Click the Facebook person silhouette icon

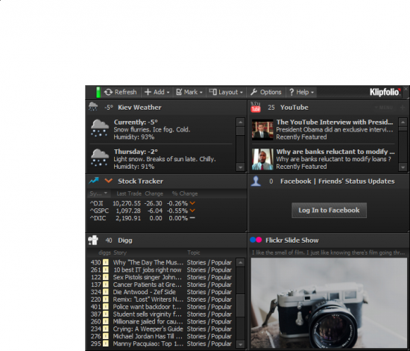256,181
